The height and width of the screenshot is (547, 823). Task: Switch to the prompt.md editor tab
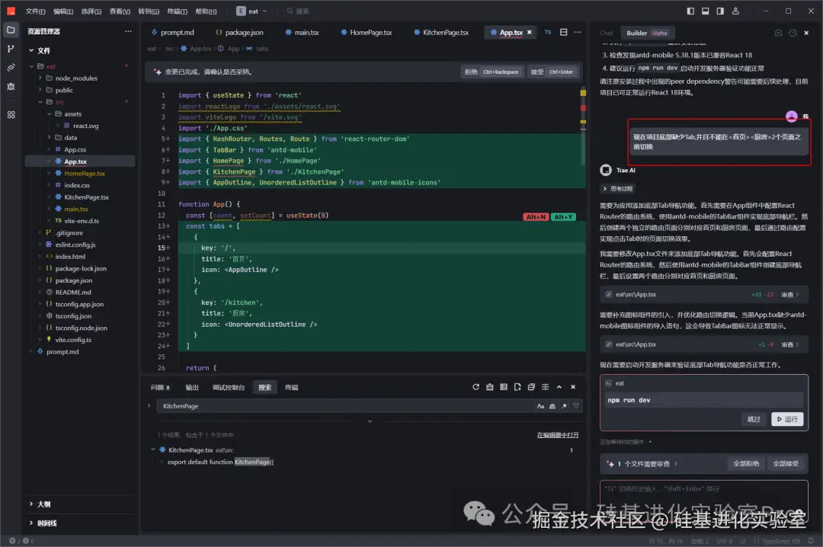pyautogui.click(x=172, y=33)
